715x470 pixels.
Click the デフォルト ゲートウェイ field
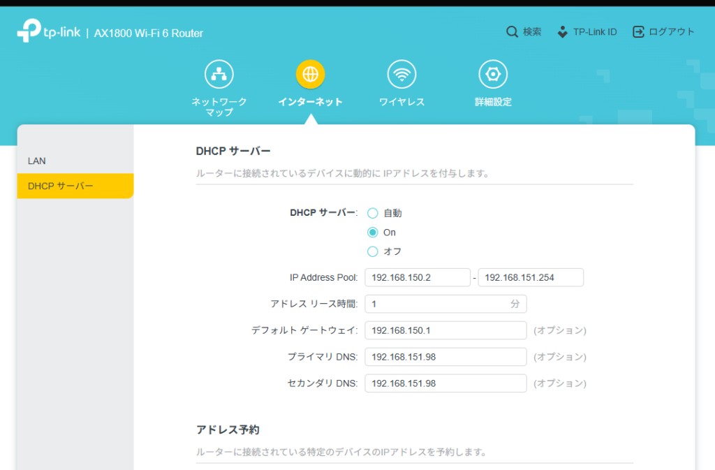[445, 330]
